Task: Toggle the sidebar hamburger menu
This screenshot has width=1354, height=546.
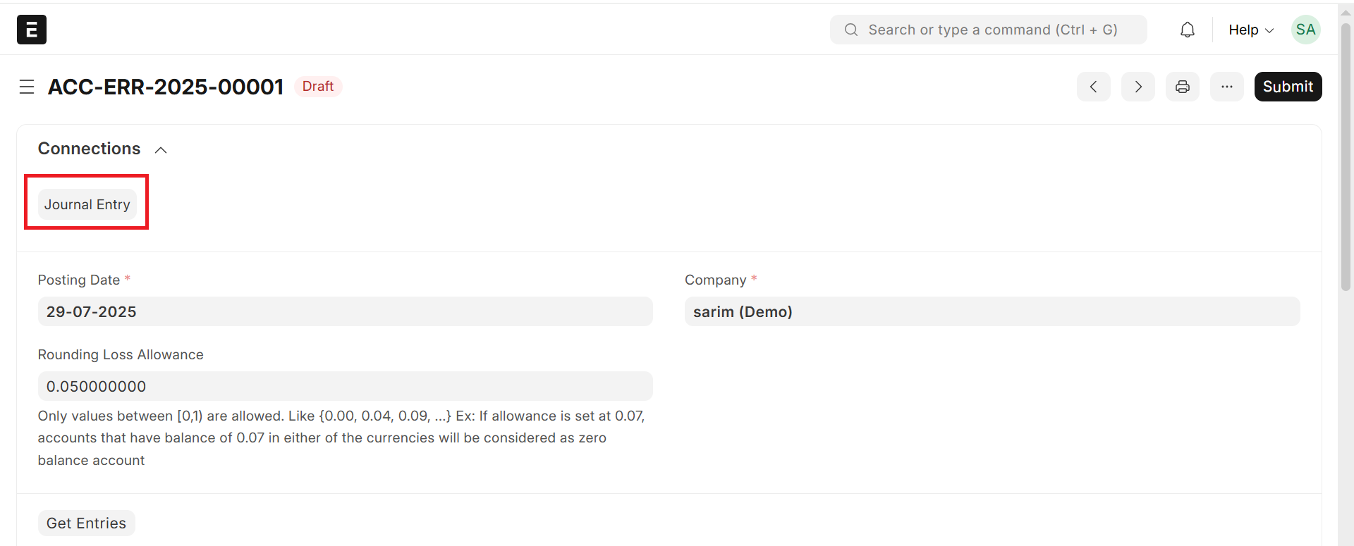Action: coord(27,87)
